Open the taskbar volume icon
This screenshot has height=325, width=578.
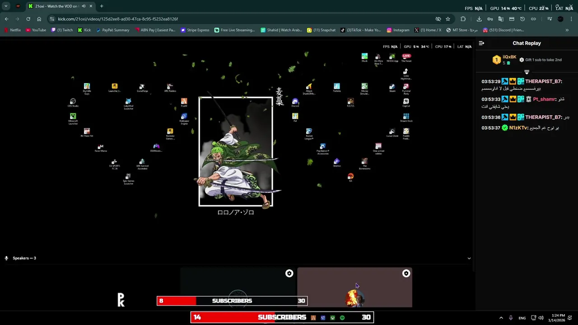(x=541, y=318)
